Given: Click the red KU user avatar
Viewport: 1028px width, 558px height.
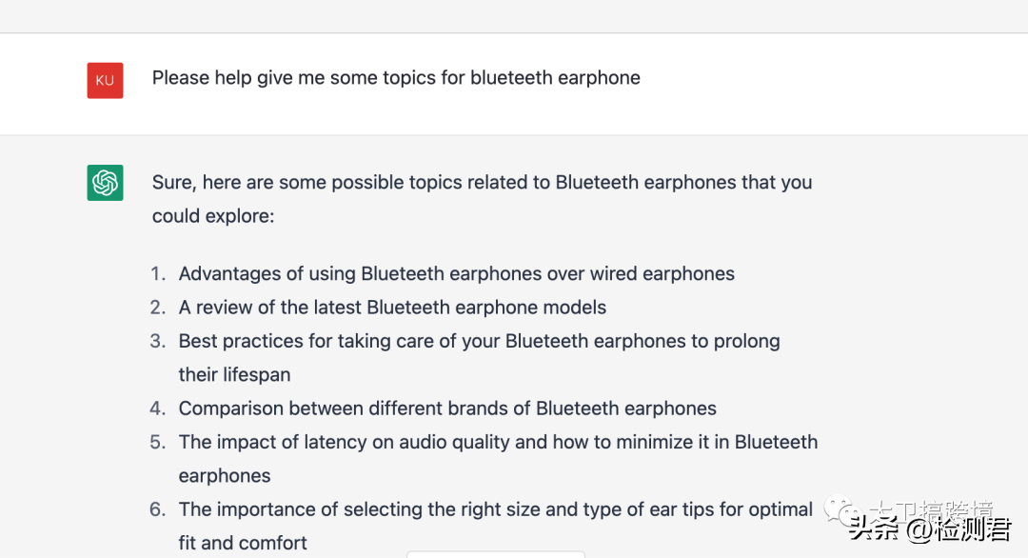Looking at the screenshot, I should coord(105,81).
